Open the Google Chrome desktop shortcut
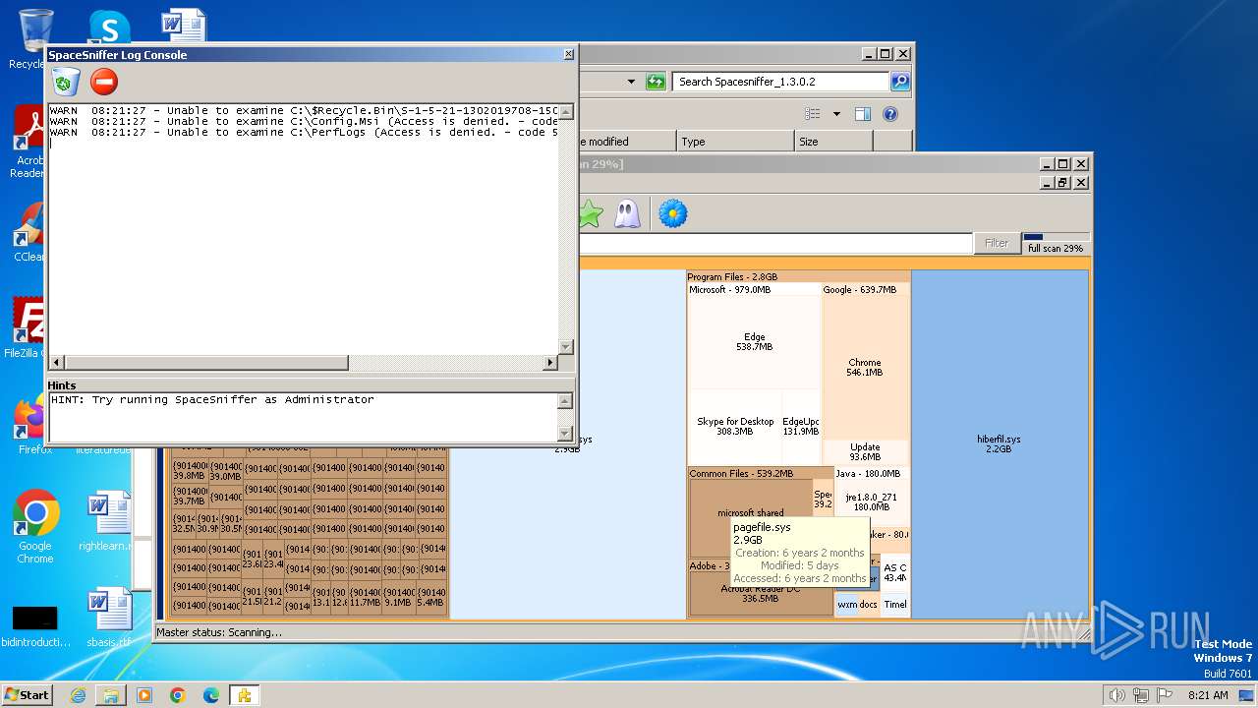 [x=35, y=527]
